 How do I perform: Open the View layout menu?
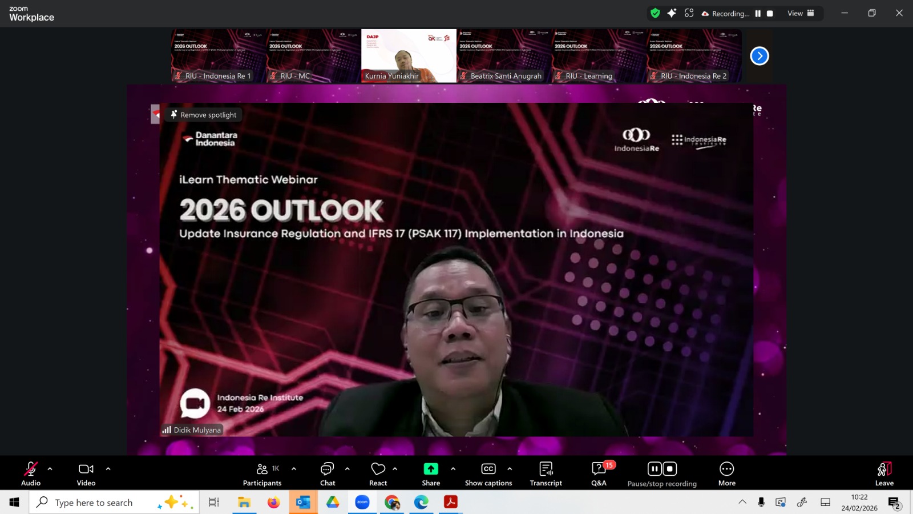coord(801,13)
